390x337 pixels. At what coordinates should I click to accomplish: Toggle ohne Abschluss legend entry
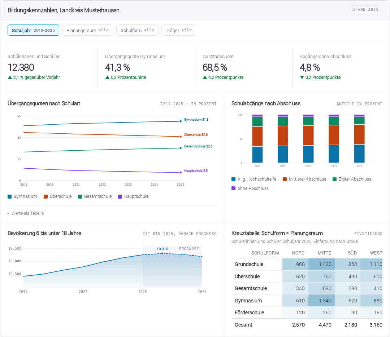(250, 188)
